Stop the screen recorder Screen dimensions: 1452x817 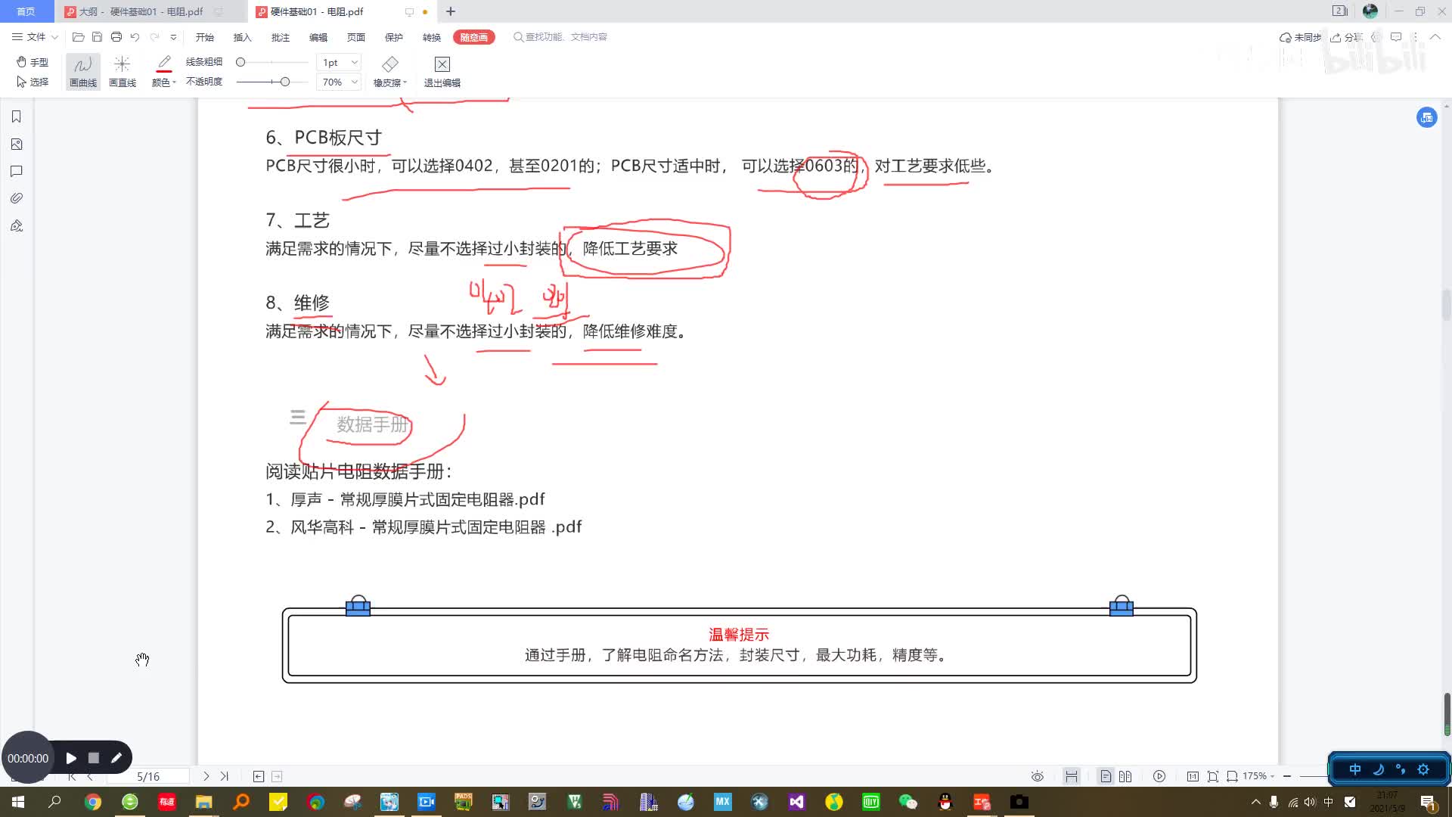(x=94, y=758)
